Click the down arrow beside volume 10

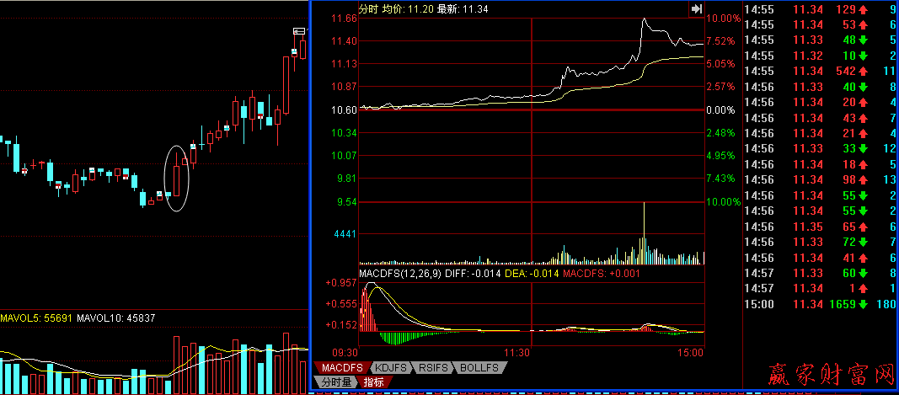pos(864,56)
